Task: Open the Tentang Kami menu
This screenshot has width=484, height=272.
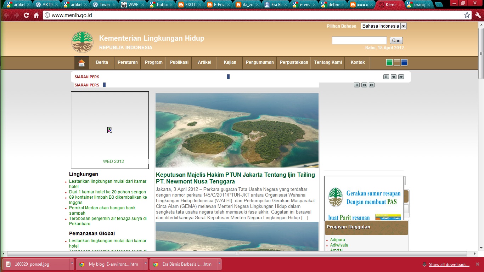Action: 328,62
